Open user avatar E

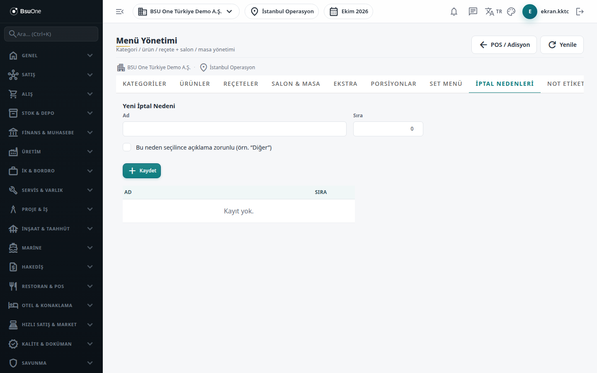tap(530, 12)
